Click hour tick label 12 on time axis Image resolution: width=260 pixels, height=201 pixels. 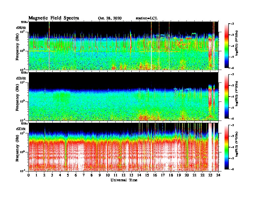click(123, 175)
